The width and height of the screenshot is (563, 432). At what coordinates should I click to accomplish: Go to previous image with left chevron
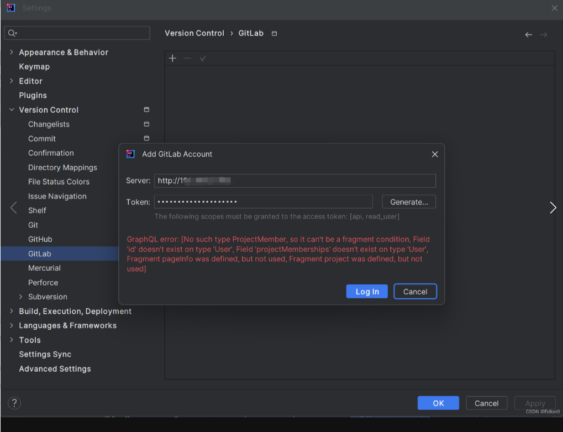[x=14, y=208]
